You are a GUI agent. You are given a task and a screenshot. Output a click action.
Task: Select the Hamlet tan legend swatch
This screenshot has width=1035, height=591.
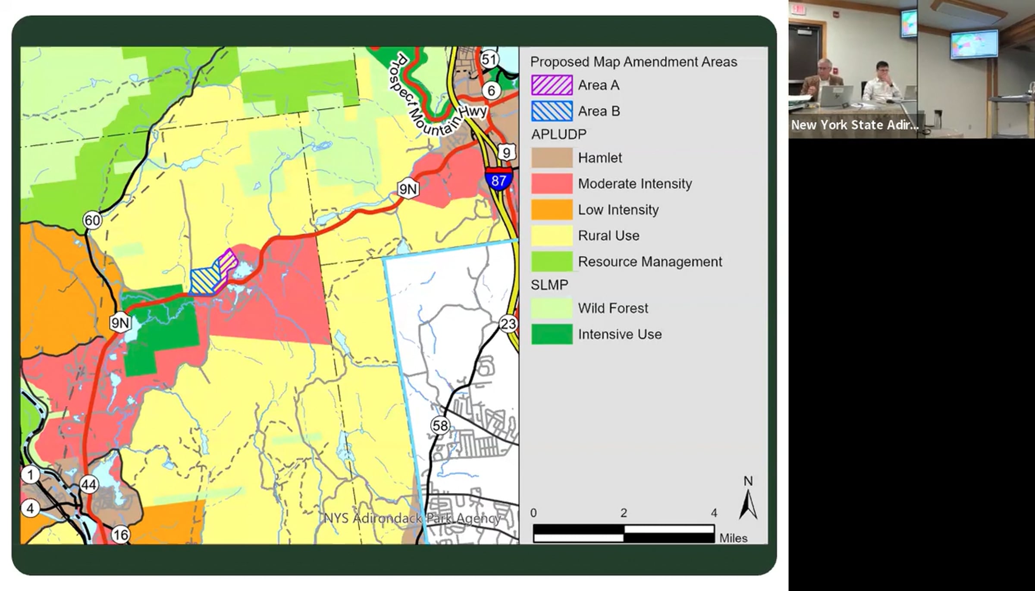click(552, 157)
